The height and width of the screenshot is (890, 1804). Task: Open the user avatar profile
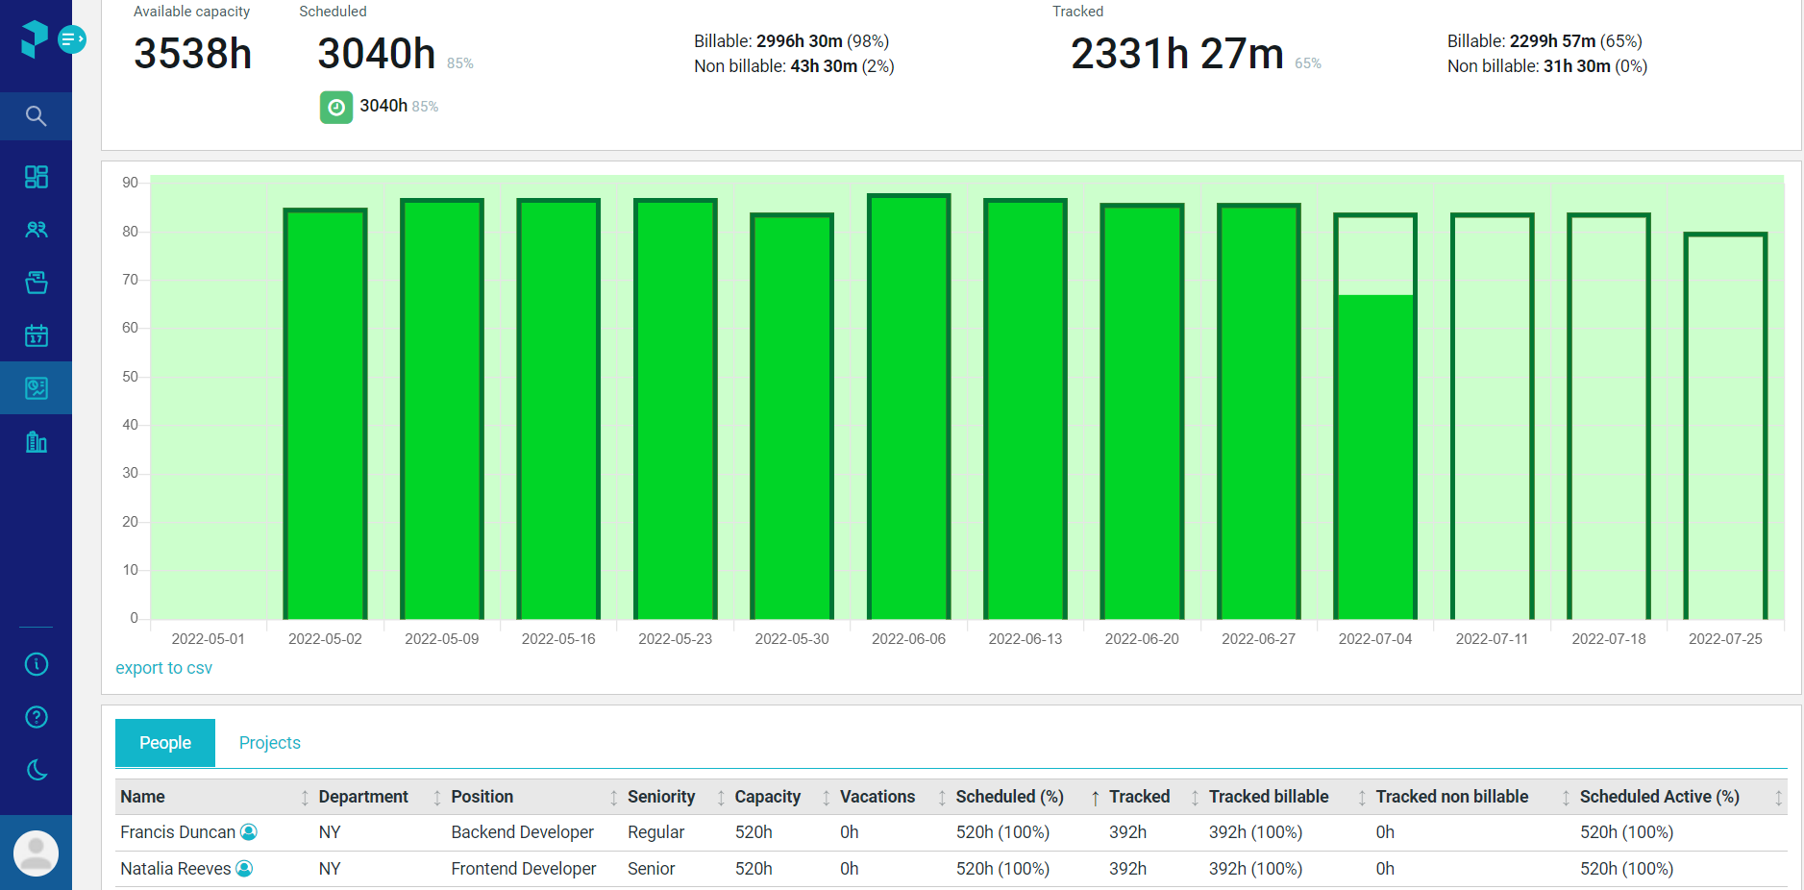click(37, 853)
